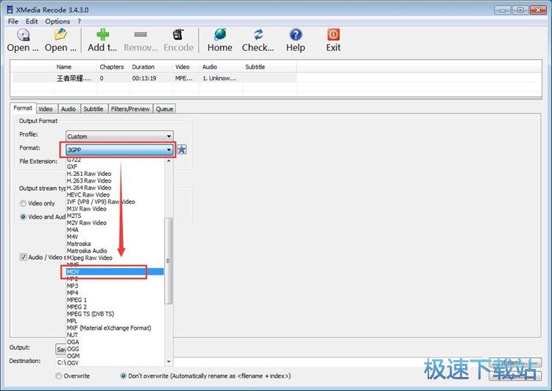Click the Open Disc toolbar icon
Image resolution: width=552 pixels, height=391 pixels.
pyautogui.click(x=23, y=35)
